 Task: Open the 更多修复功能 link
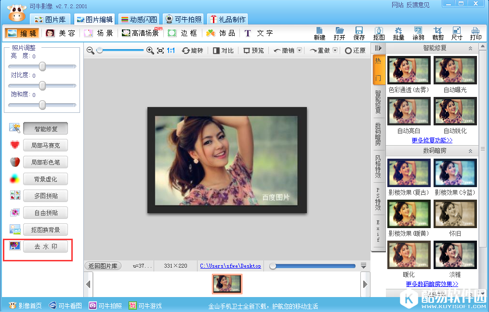coord(432,140)
